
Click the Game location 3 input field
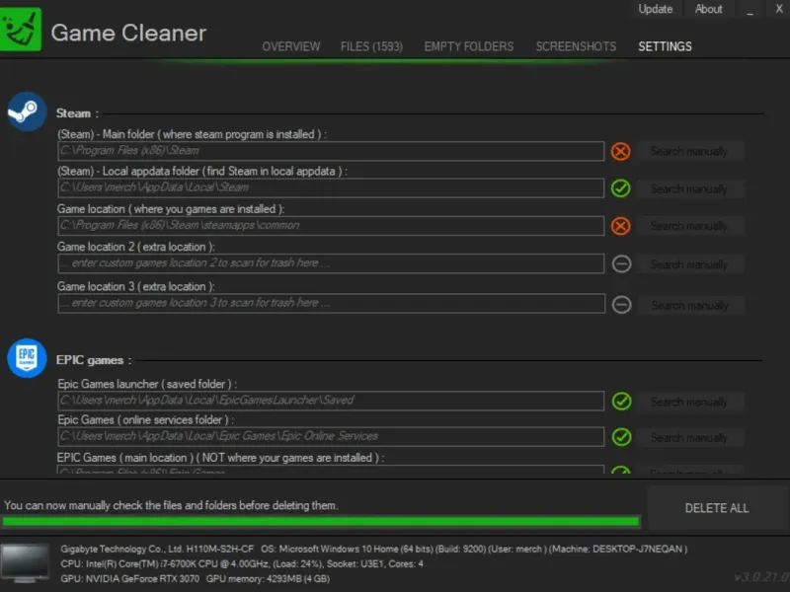pyautogui.click(x=331, y=304)
